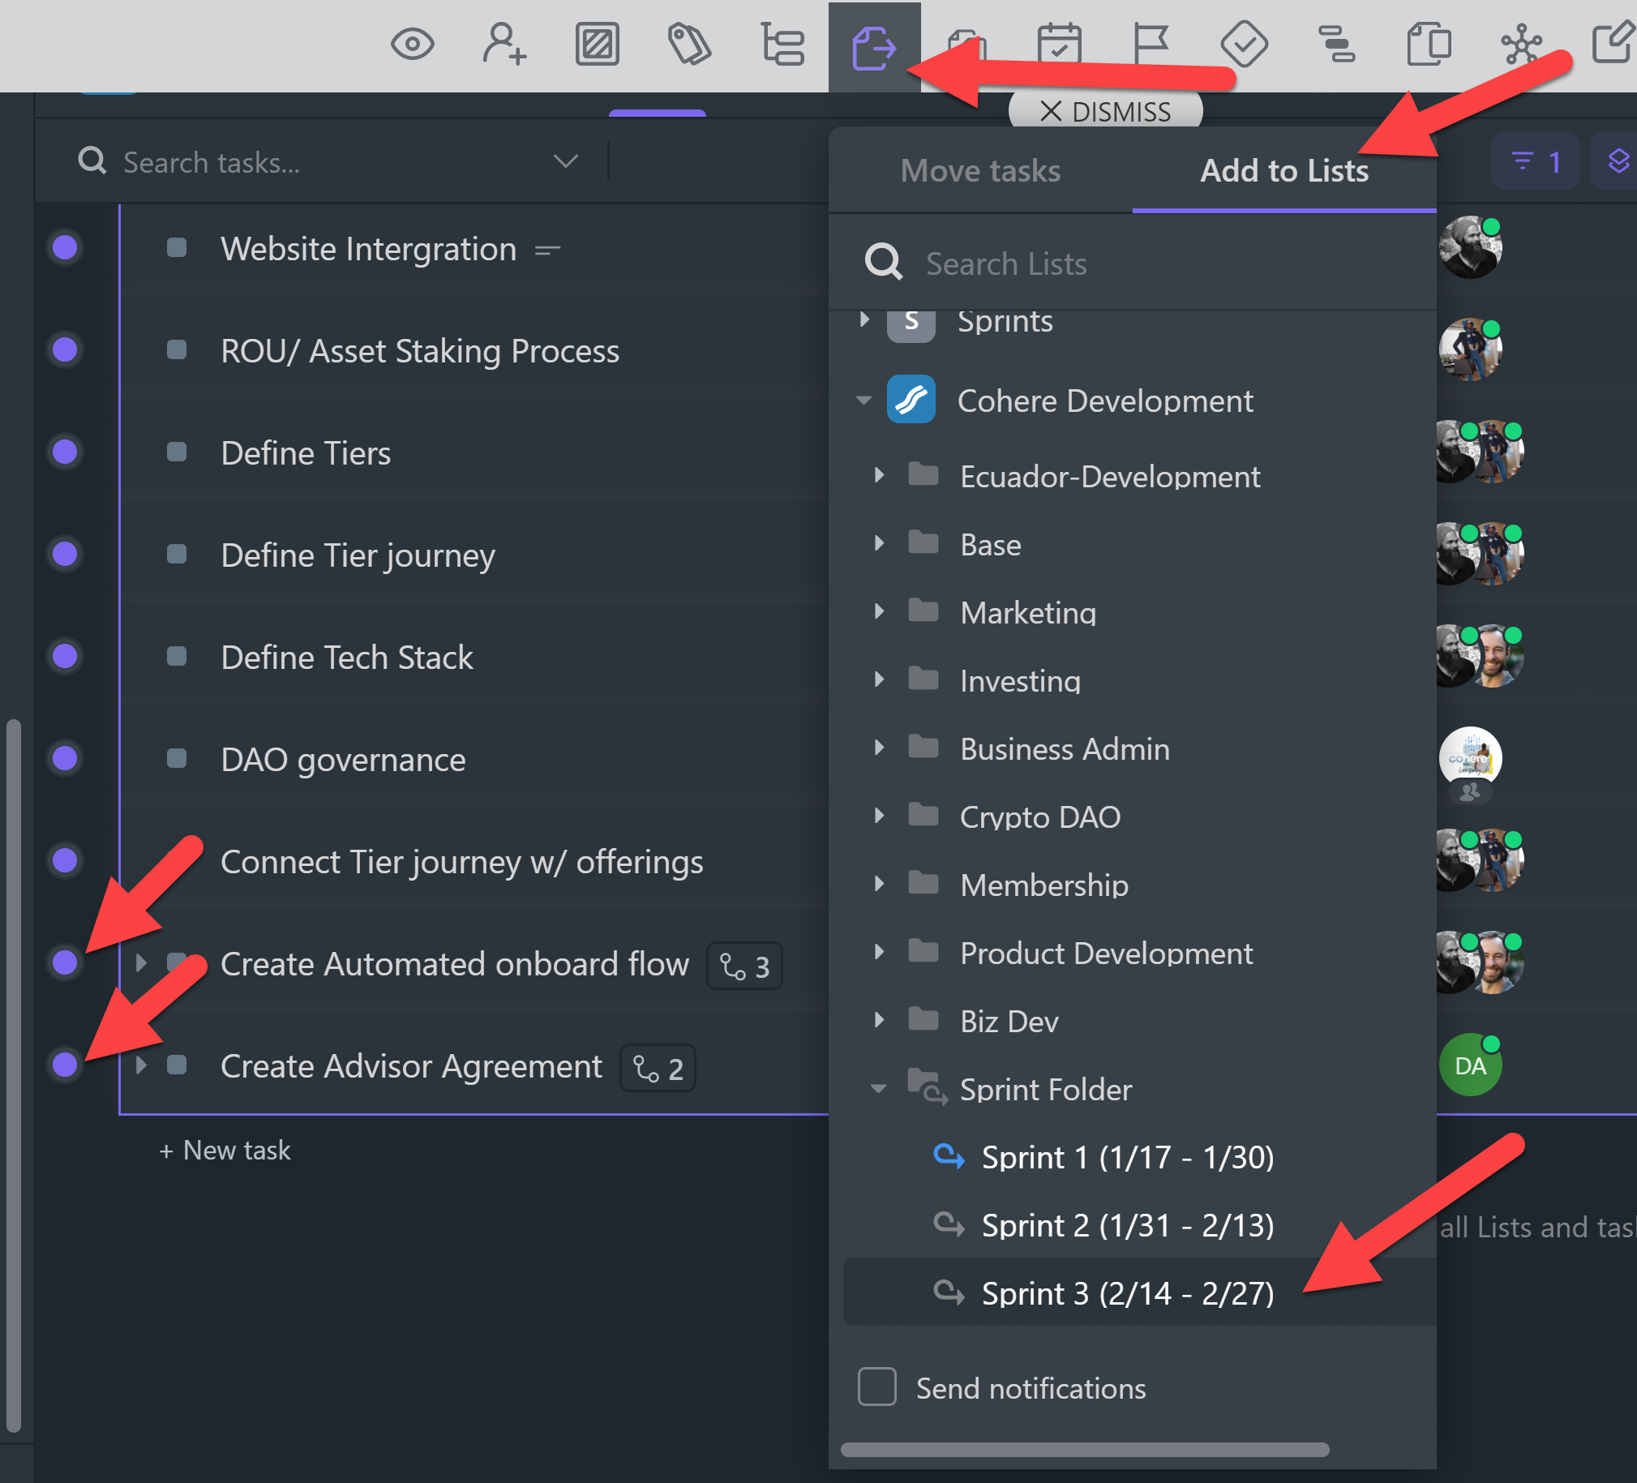Click the subtask hierarchy toolbar icon
Screen dimensions: 1637x1483
point(782,44)
